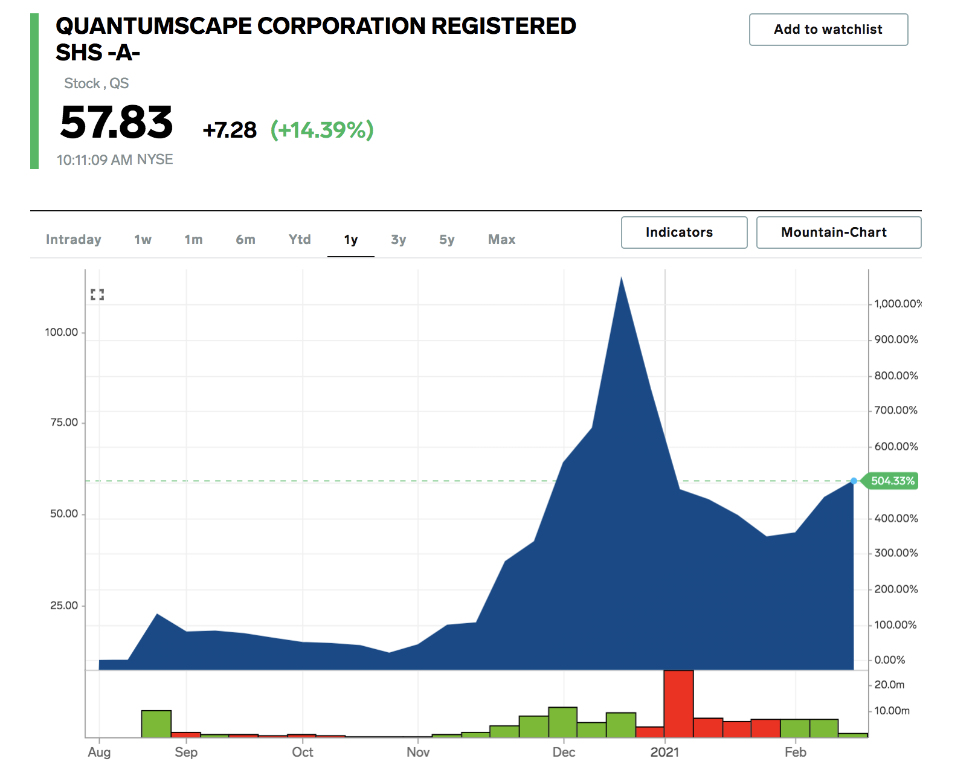Click the 25.00 price axis label
Image resolution: width=975 pixels, height=779 pixels.
[64, 606]
